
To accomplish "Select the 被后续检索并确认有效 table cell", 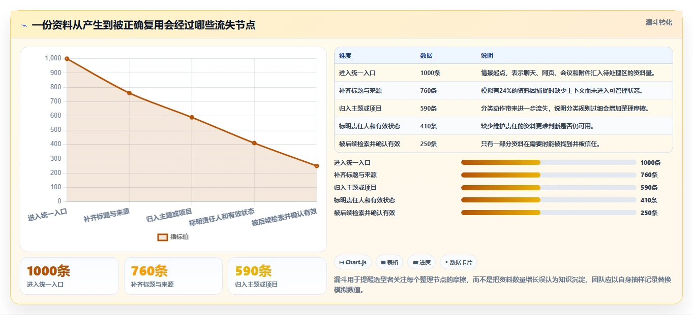I will [x=369, y=144].
